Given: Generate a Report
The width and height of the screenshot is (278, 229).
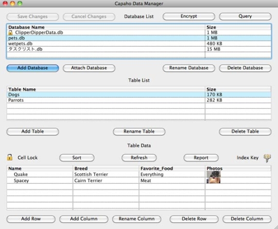Looking at the screenshot, I should click(201, 158).
